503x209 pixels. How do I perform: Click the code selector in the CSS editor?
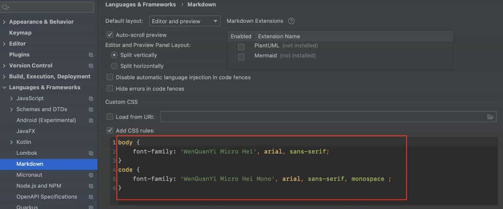pos(125,170)
